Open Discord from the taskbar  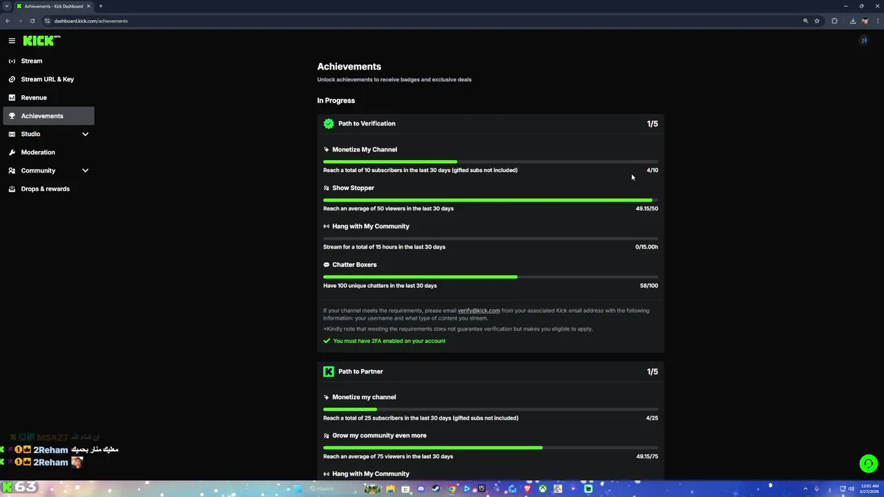(421, 489)
